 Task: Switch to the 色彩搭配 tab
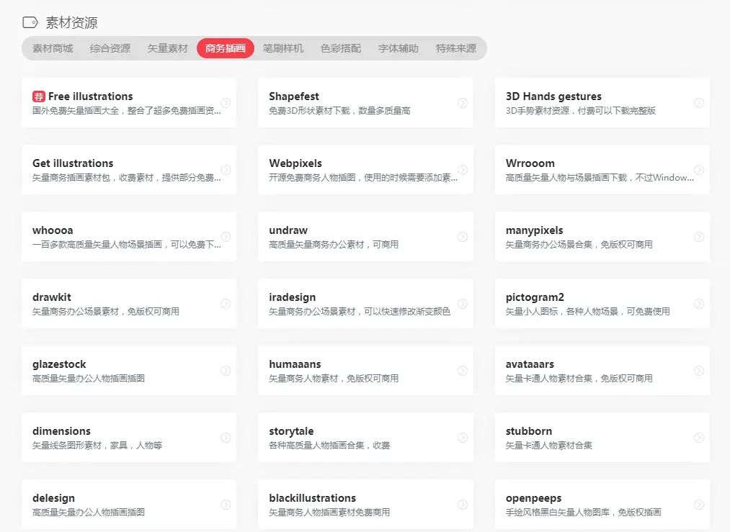[x=339, y=49]
